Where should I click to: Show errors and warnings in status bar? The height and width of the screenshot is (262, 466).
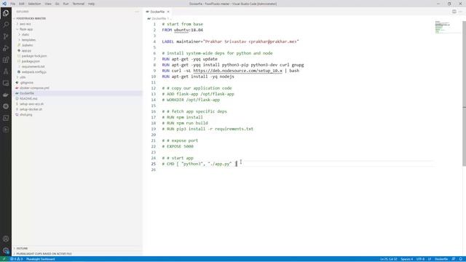(17, 259)
